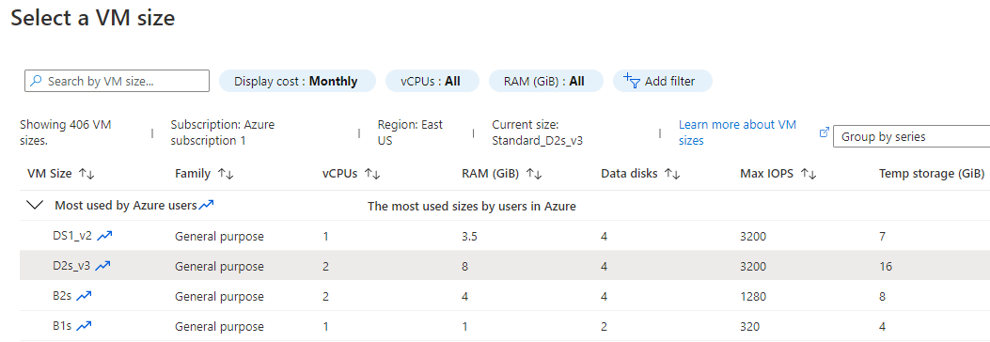Click the Add filter button
Screen dimensions: 990x342
[662, 81]
